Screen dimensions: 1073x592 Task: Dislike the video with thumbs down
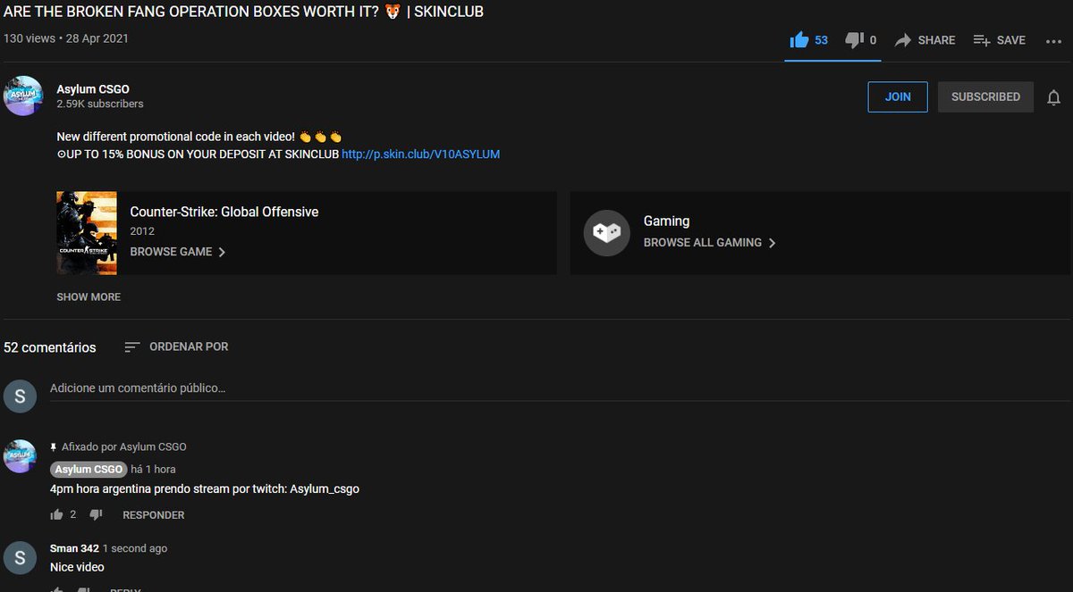point(854,40)
